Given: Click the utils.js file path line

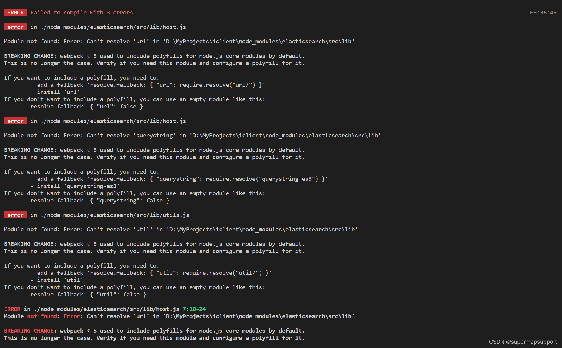Looking at the screenshot, I should point(110,215).
